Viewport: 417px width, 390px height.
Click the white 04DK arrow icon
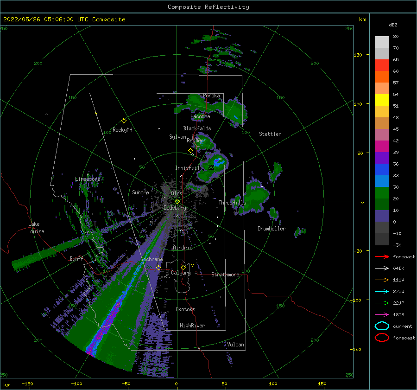click(382, 268)
